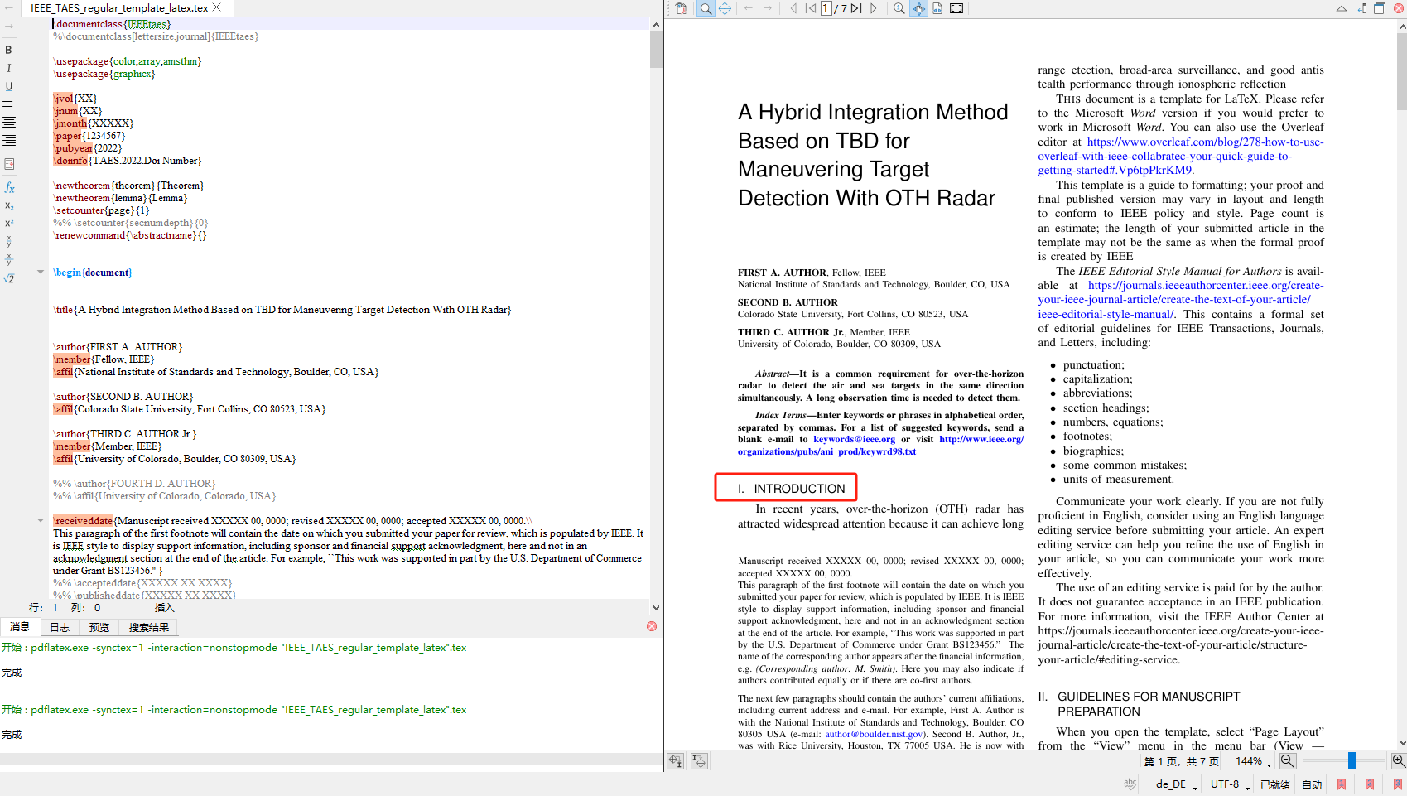The width and height of the screenshot is (1407, 796).
Task: Click the restore-down window button of PDF pane
Action: point(1380,8)
